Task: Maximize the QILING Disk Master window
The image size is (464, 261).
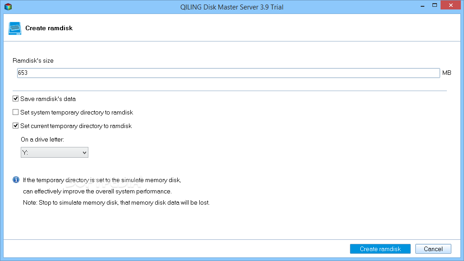Action: 435,5
